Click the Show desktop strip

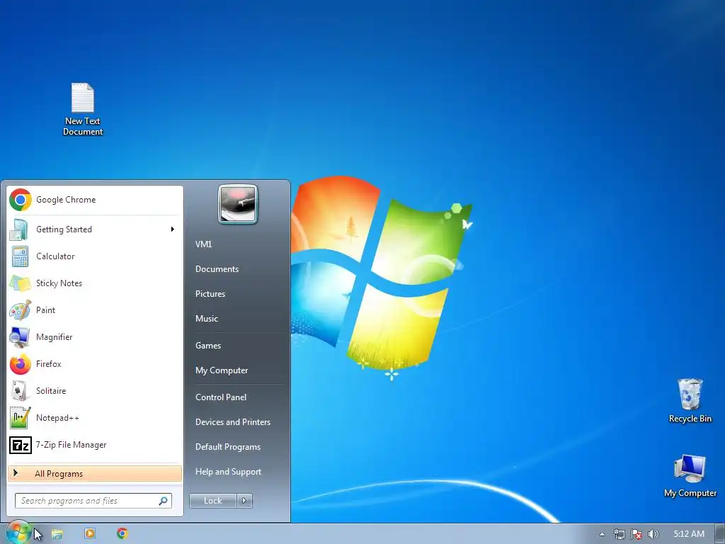(x=720, y=534)
